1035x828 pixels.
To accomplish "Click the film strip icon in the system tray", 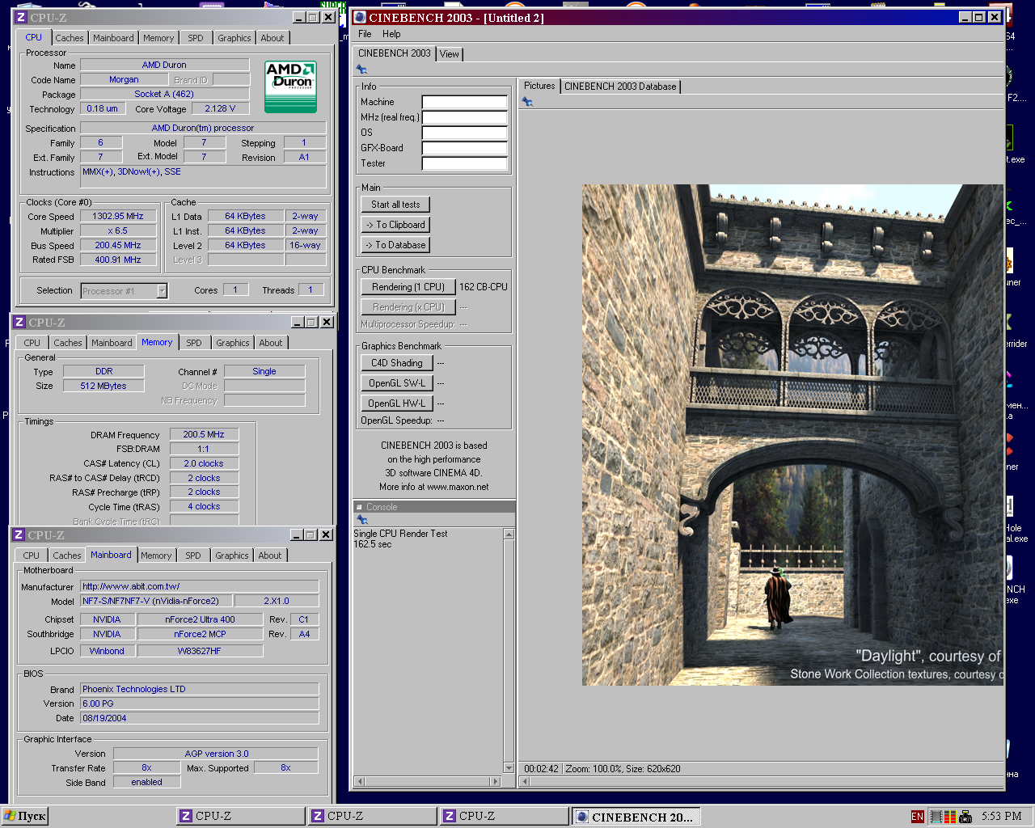I will [936, 817].
